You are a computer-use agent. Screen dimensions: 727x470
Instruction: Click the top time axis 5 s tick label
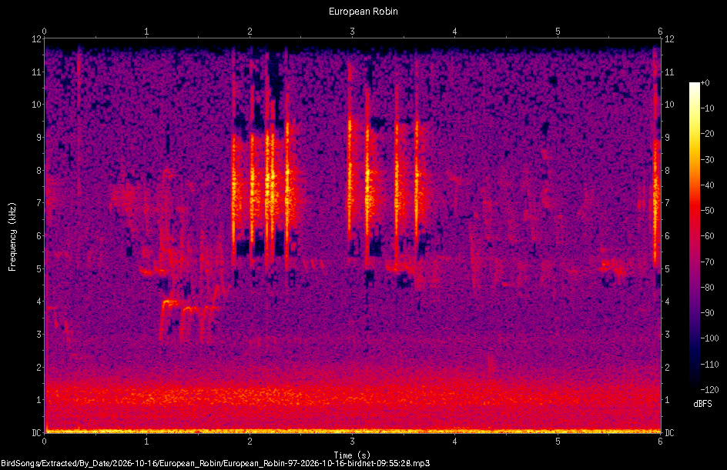[558, 32]
